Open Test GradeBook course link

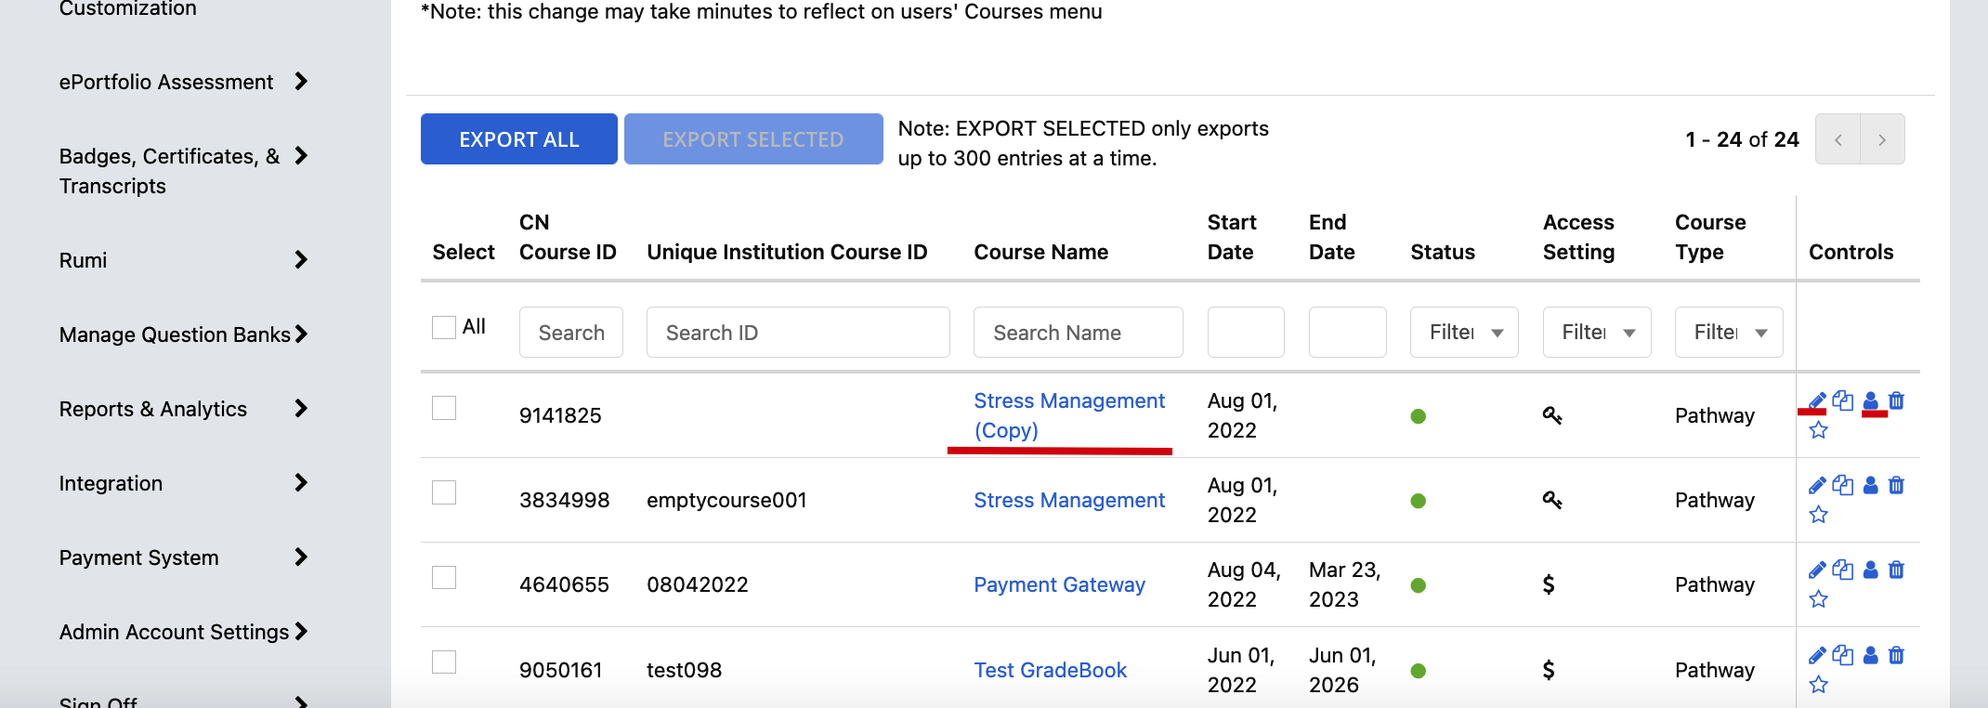pyautogui.click(x=1050, y=670)
